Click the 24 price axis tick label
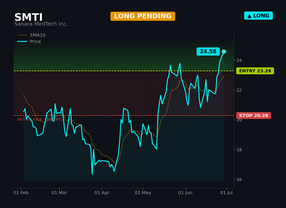This screenshot has width=286, height=208. pos(239,60)
